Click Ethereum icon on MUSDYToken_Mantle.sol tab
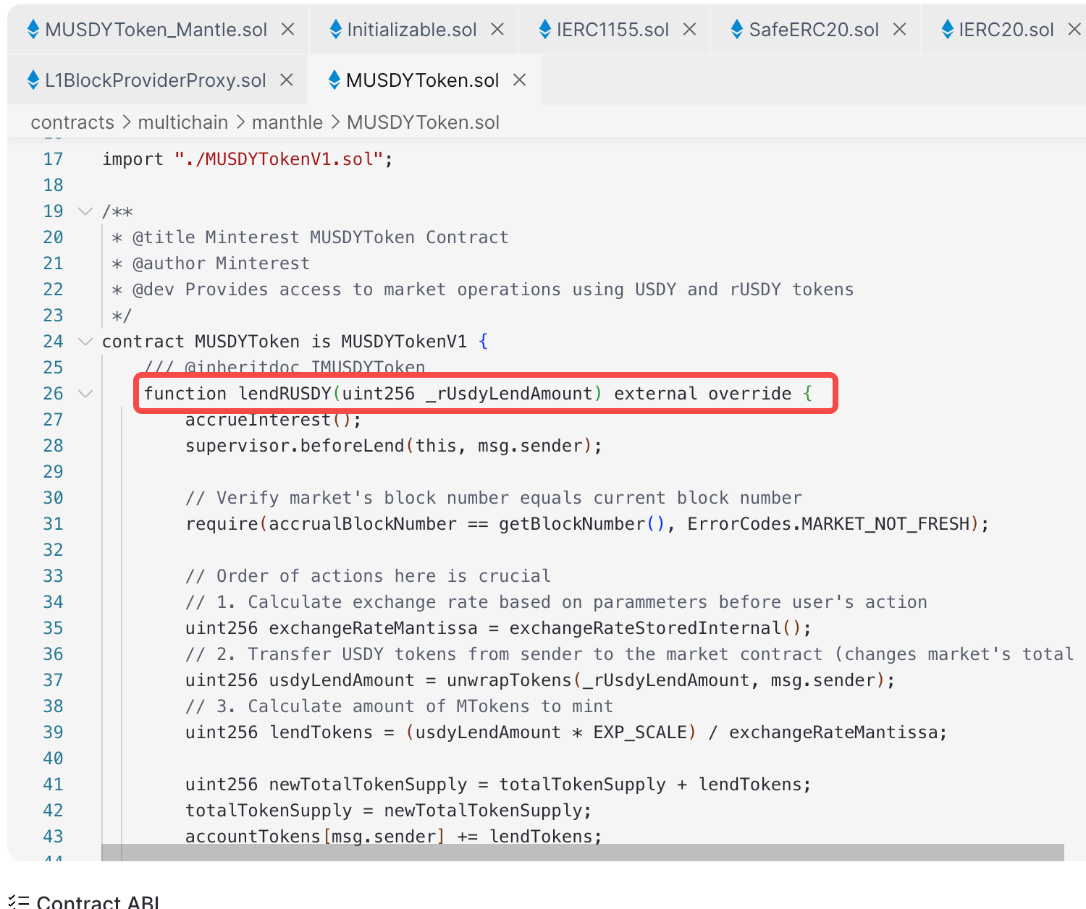Viewport: 1086px width, 909px height. pyautogui.click(x=33, y=29)
